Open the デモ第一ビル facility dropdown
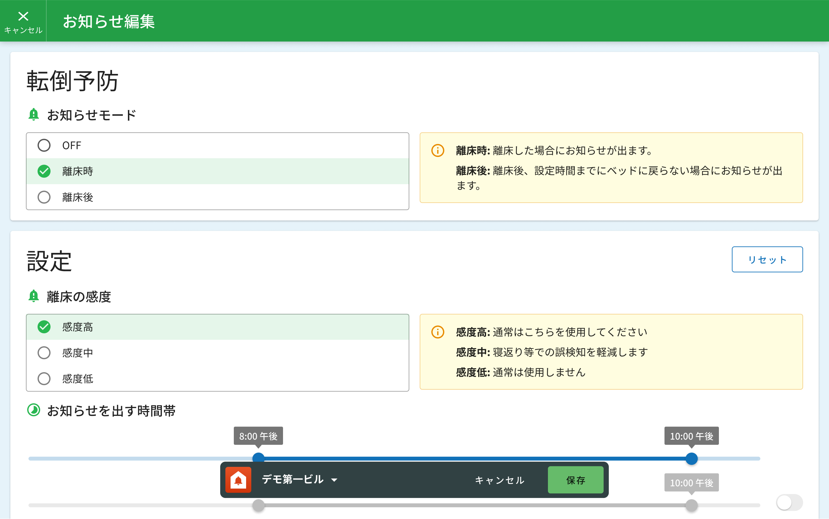 click(x=292, y=479)
